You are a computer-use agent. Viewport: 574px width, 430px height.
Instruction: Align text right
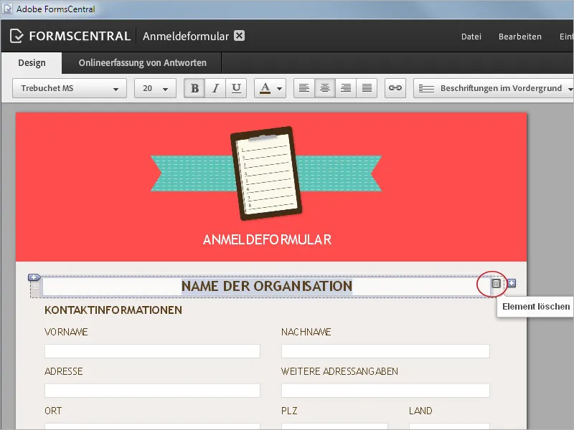tap(346, 88)
